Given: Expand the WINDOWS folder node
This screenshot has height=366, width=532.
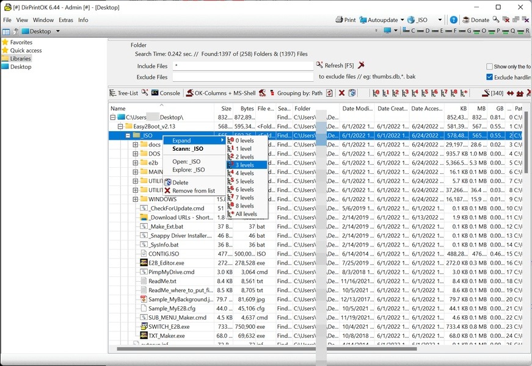Looking at the screenshot, I should pyautogui.click(x=136, y=199).
